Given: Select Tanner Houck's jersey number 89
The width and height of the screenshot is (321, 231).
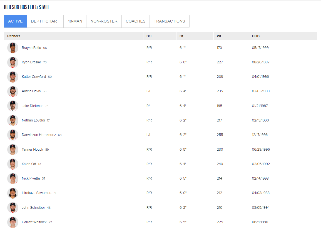Looking at the screenshot, I should [x=47, y=150].
